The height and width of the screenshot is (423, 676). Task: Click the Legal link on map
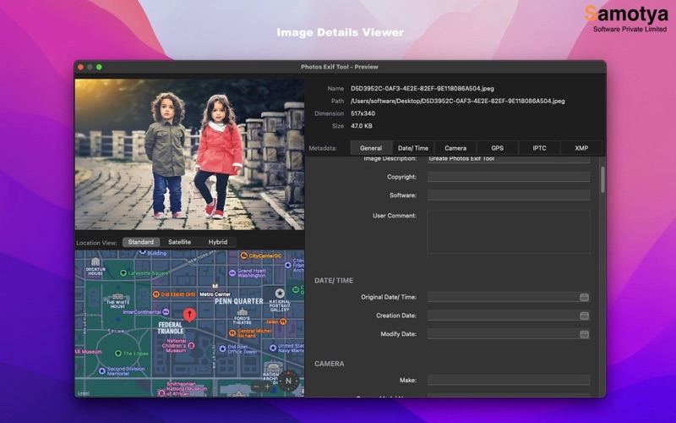click(x=83, y=393)
